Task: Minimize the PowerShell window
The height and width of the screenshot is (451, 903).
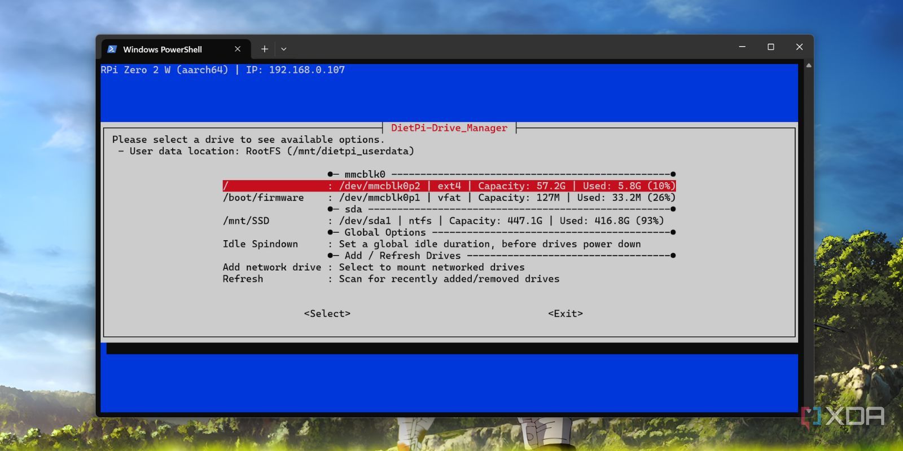Action: (x=742, y=47)
